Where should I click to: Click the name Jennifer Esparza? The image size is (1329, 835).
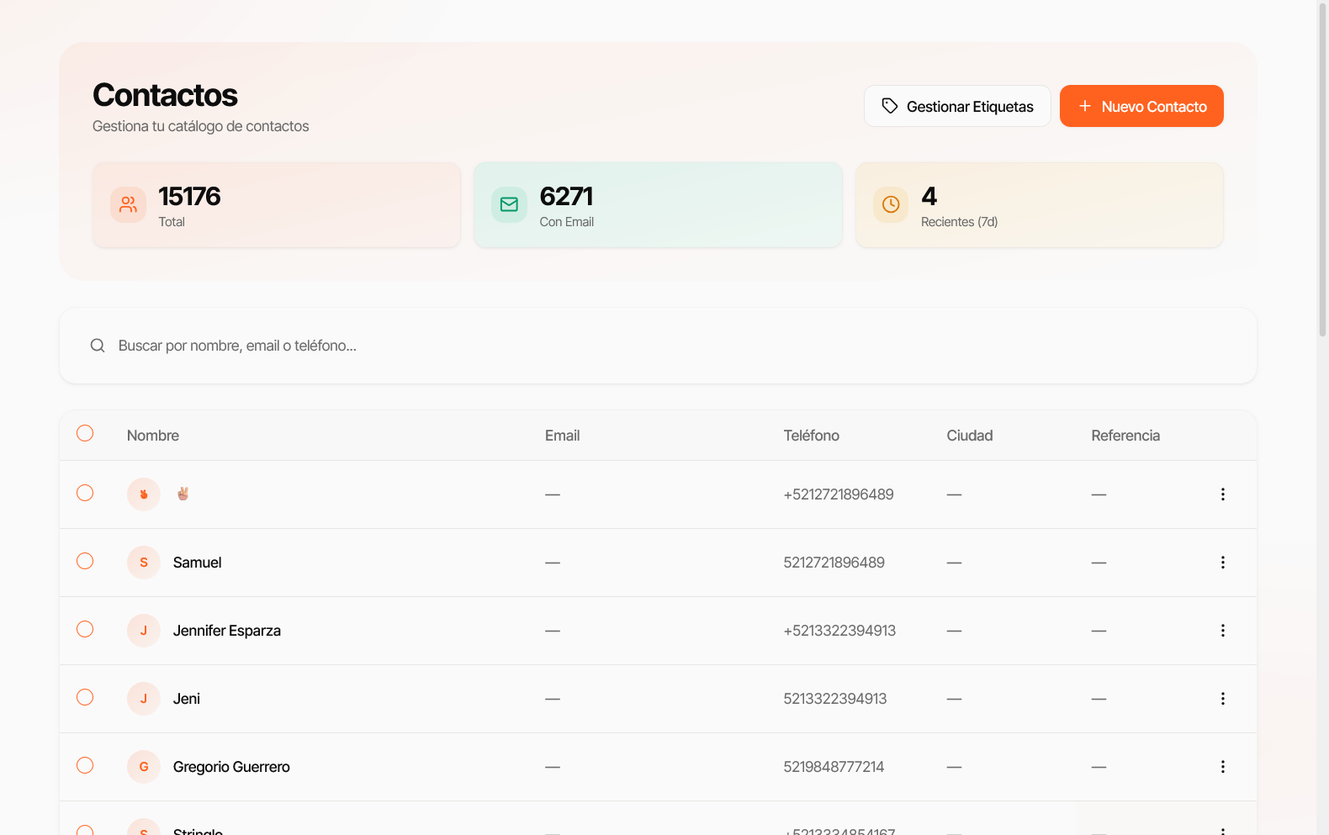[x=227, y=631]
